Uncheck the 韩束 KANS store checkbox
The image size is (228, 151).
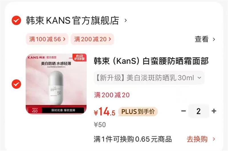point(16,20)
